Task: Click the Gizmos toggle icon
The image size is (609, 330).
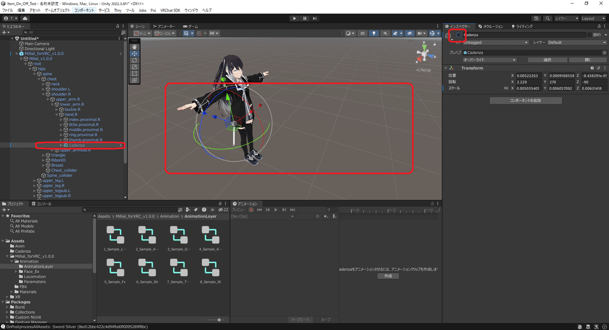Action: 433,34
